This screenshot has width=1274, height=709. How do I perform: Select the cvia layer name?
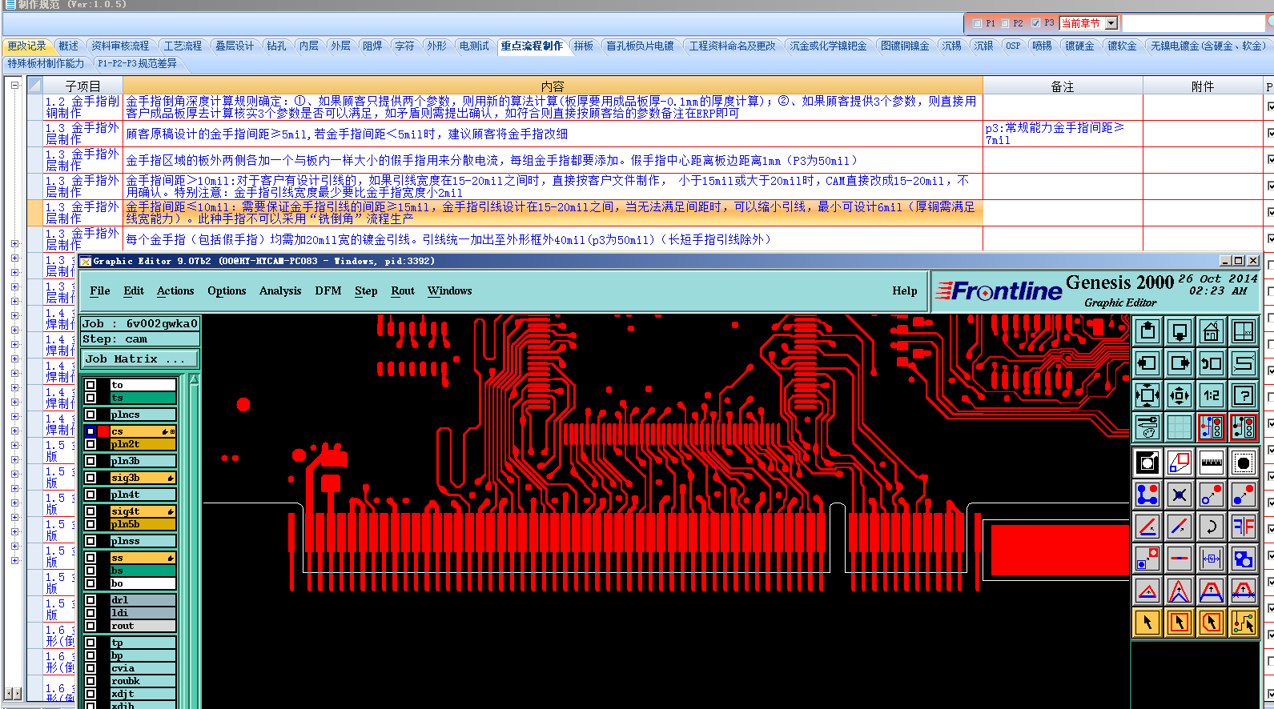(x=143, y=668)
